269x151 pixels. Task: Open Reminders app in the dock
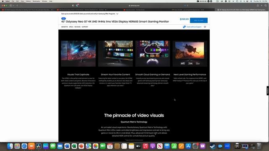124,146
